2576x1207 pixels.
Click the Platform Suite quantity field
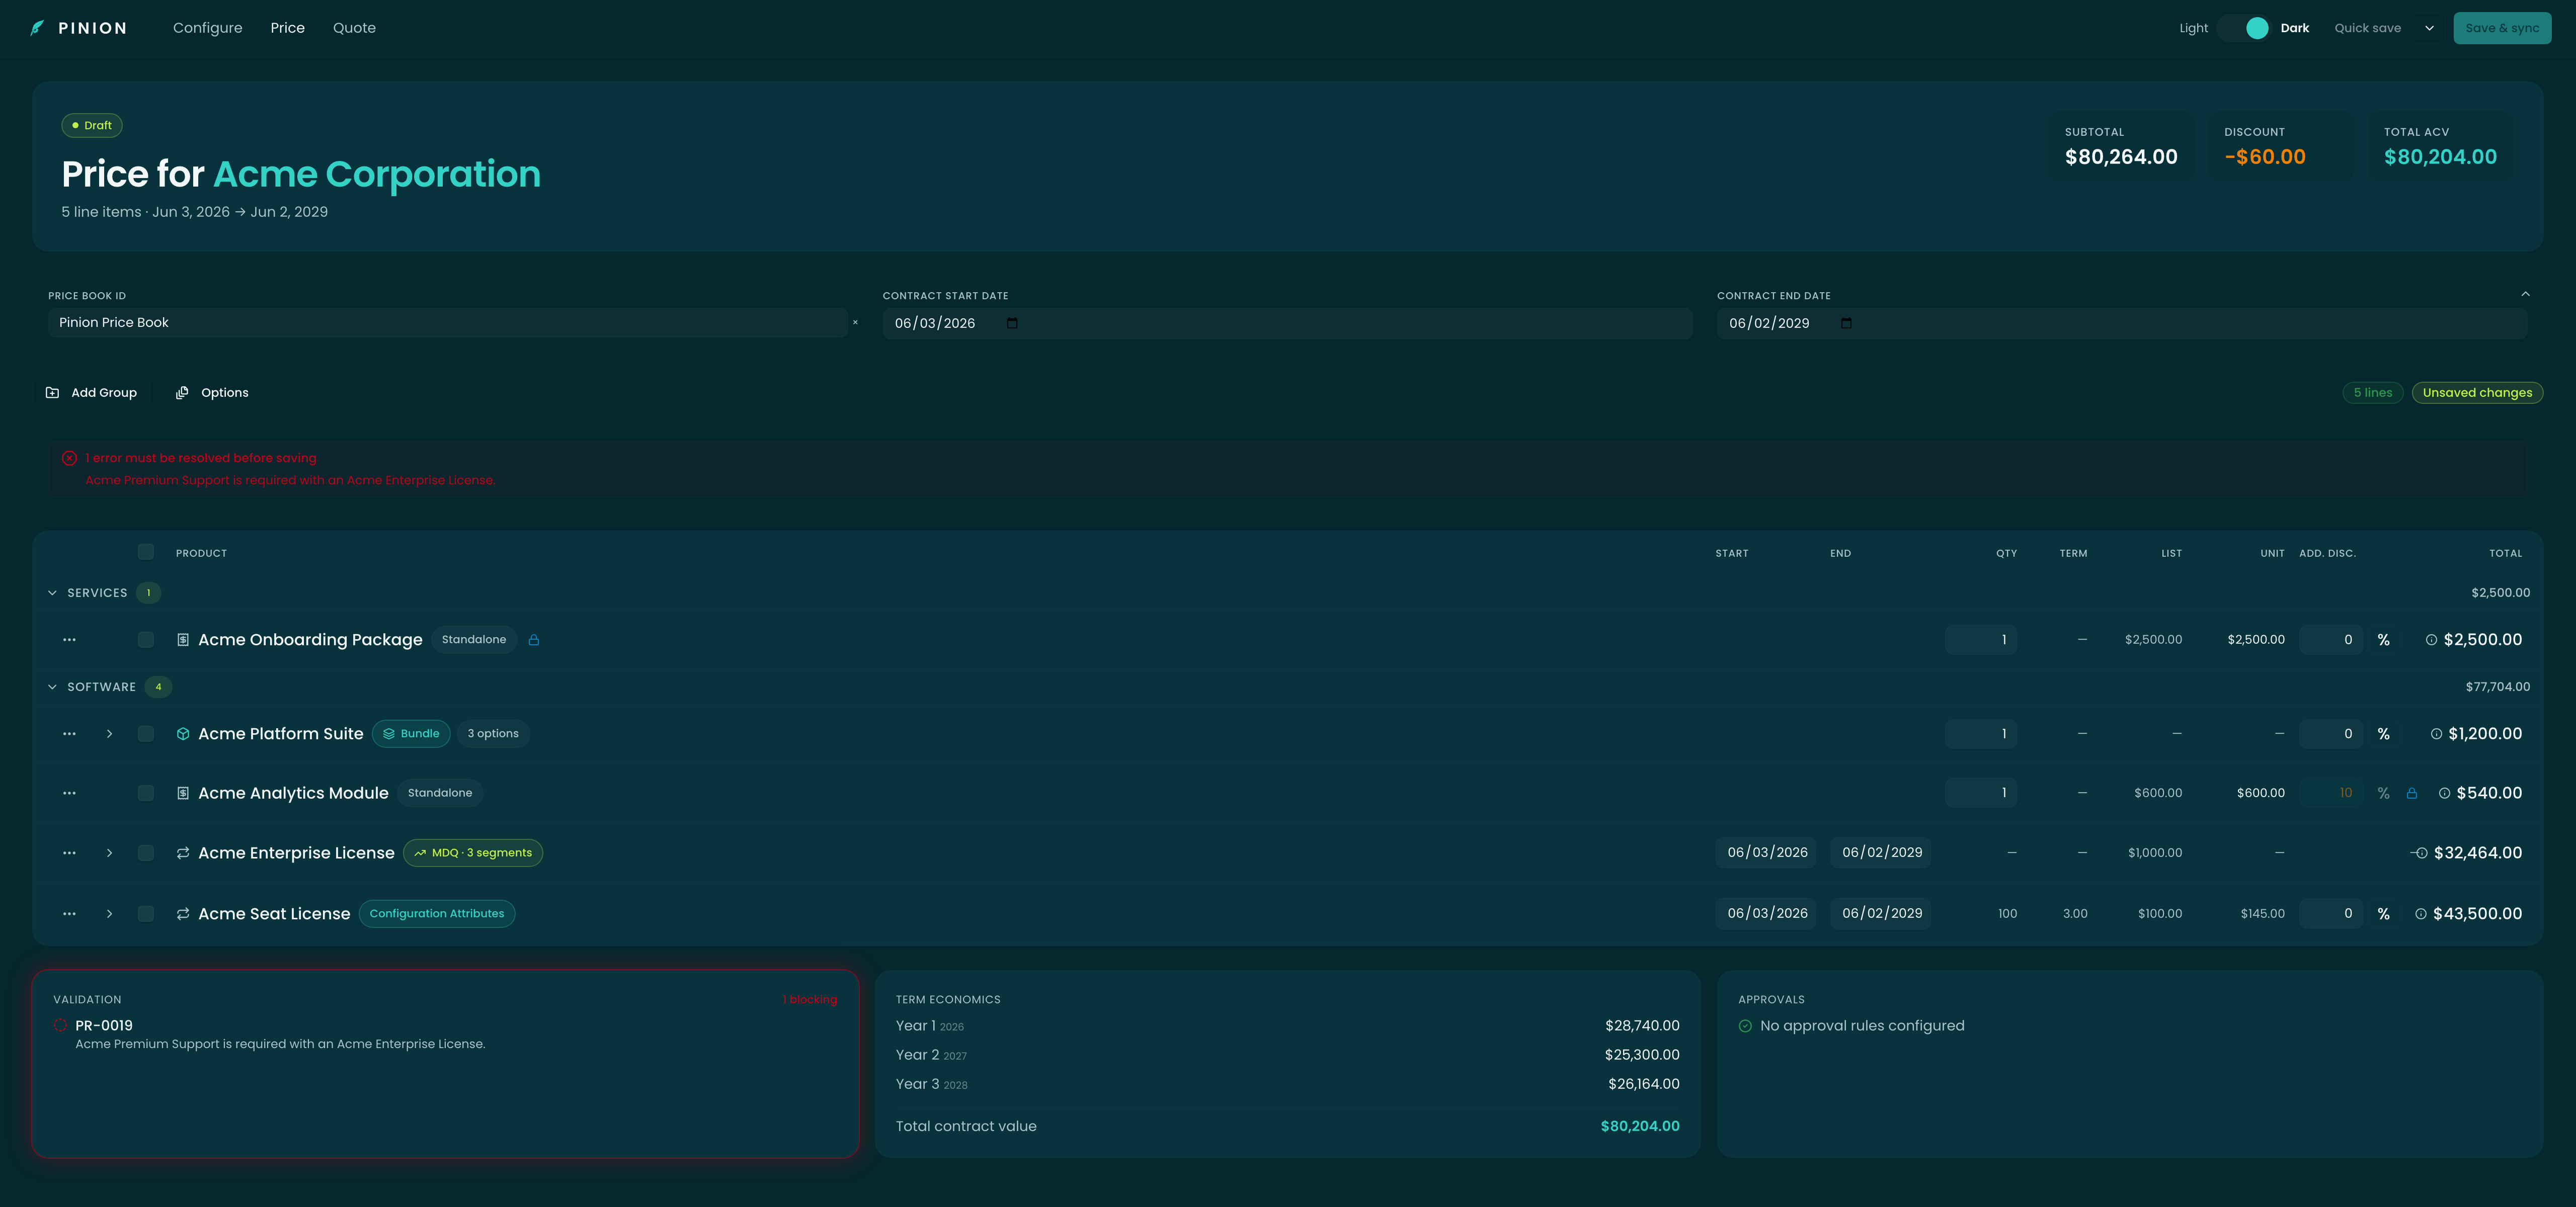click(x=1981, y=733)
